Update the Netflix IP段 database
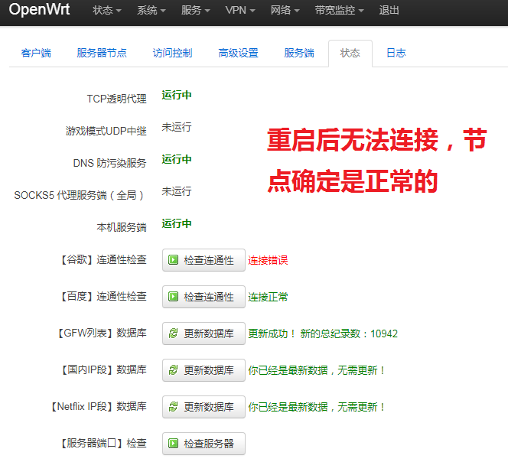The height and width of the screenshot is (462, 508). click(x=204, y=407)
